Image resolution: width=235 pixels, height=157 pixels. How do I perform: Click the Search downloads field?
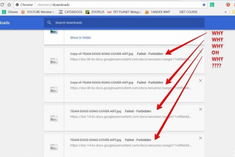click(124, 23)
